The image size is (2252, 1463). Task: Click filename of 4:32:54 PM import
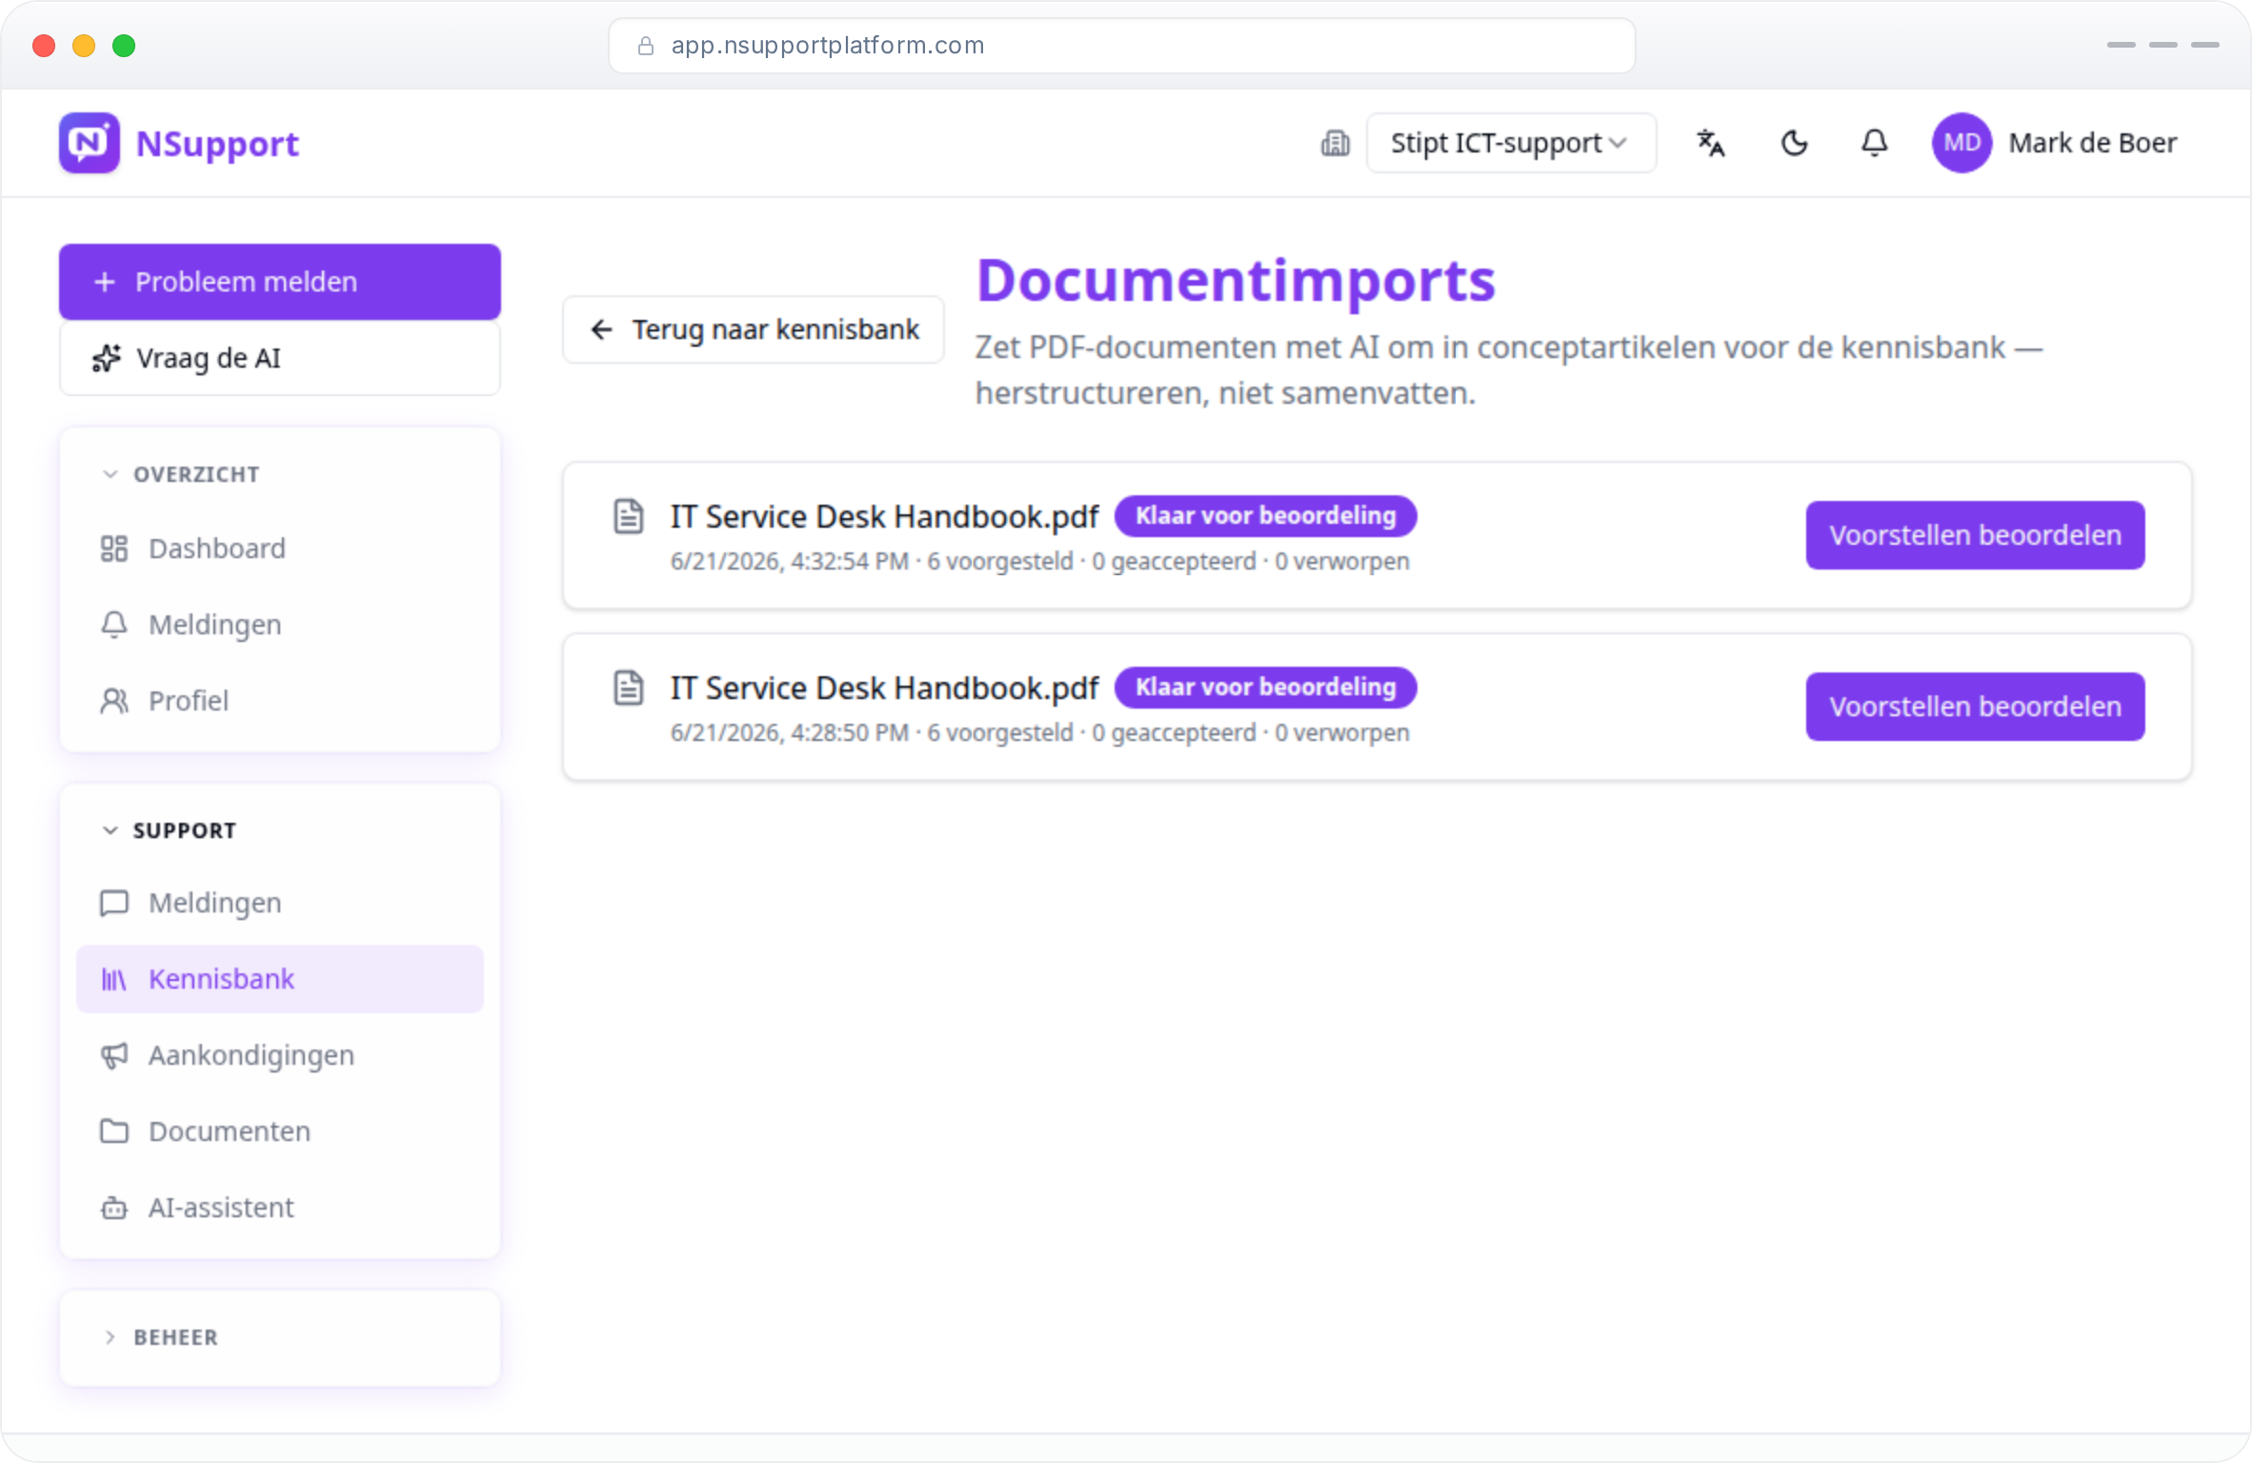point(884,516)
